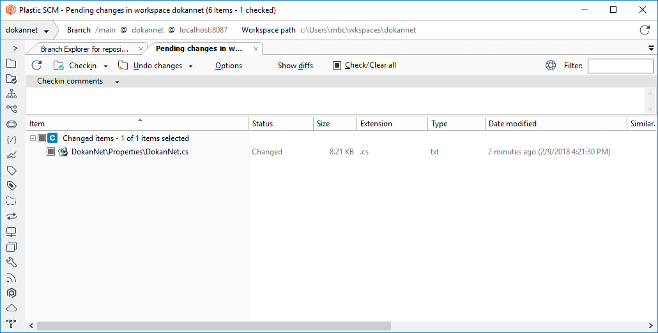This screenshot has width=658, height=333.
Task: Open the RSS feed icon in sidebar
Action: click(11, 277)
